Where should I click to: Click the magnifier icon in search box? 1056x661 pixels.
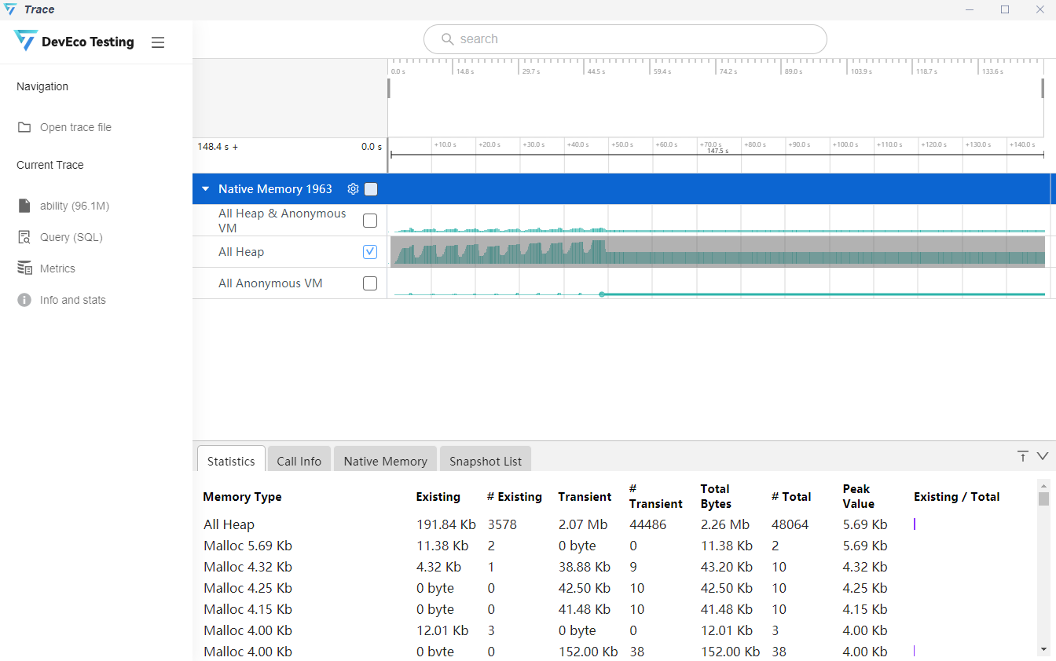[x=447, y=39]
